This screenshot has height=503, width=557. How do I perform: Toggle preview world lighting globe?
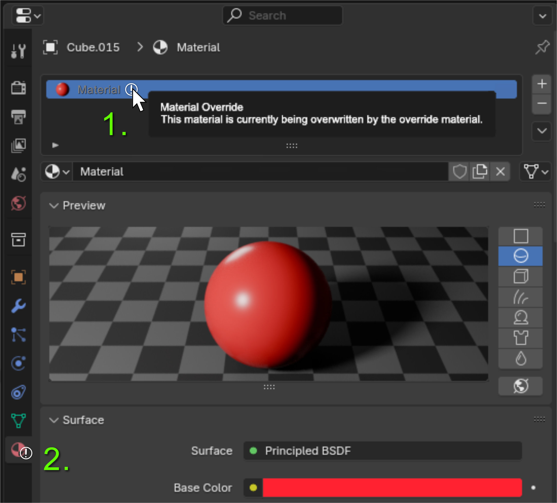coord(521,386)
